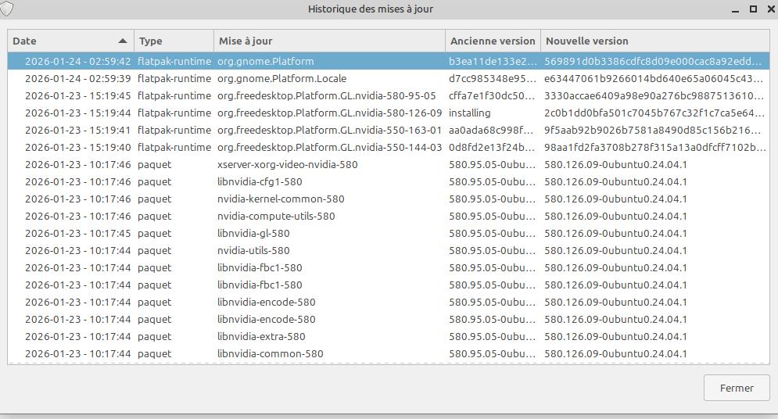The width and height of the screenshot is (778, 419).
Task: Choose the libnvidia-cfg1-580 package row
Action: [x=260, y=181]
